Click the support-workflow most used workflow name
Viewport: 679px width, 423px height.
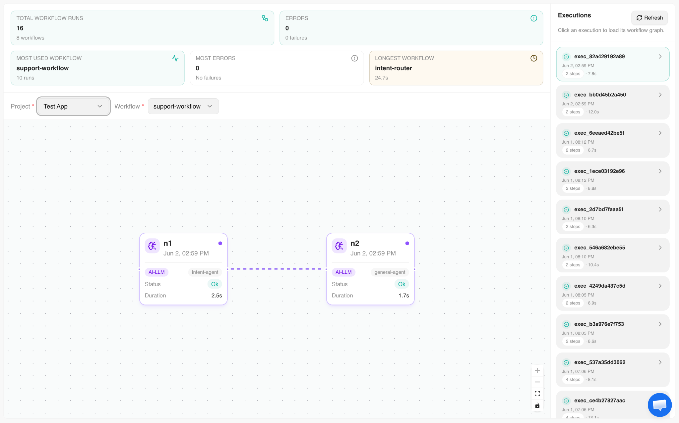pos(42,68)
